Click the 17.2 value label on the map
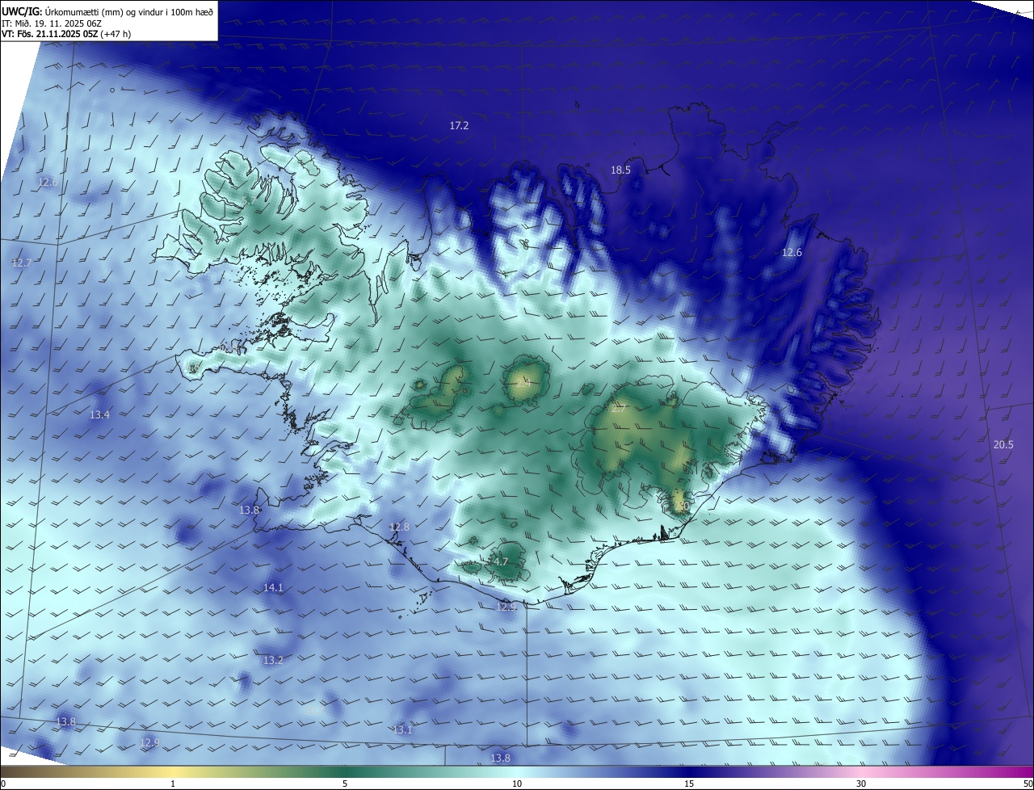1034x790 pixels. pos(459,125)
